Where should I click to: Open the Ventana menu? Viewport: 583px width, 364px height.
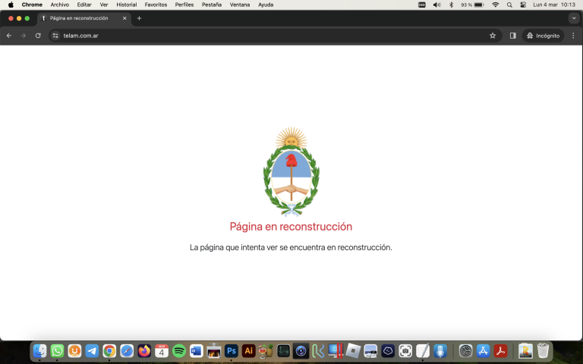tap(240, 5)
